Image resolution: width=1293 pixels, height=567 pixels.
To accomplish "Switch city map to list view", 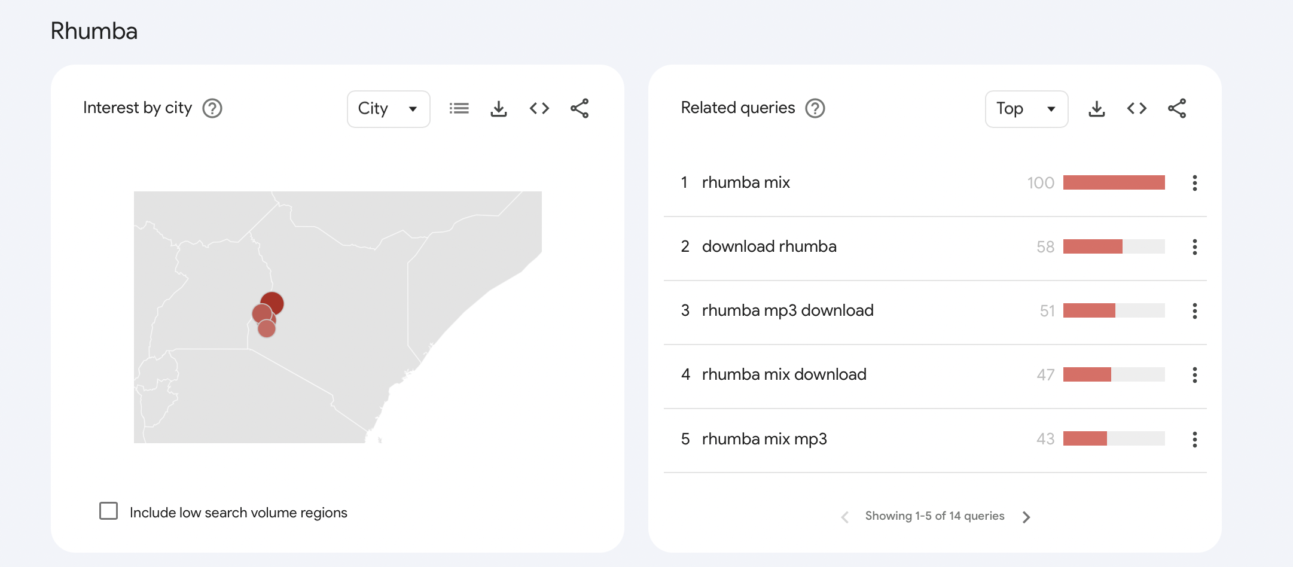I will pos(459,108).
